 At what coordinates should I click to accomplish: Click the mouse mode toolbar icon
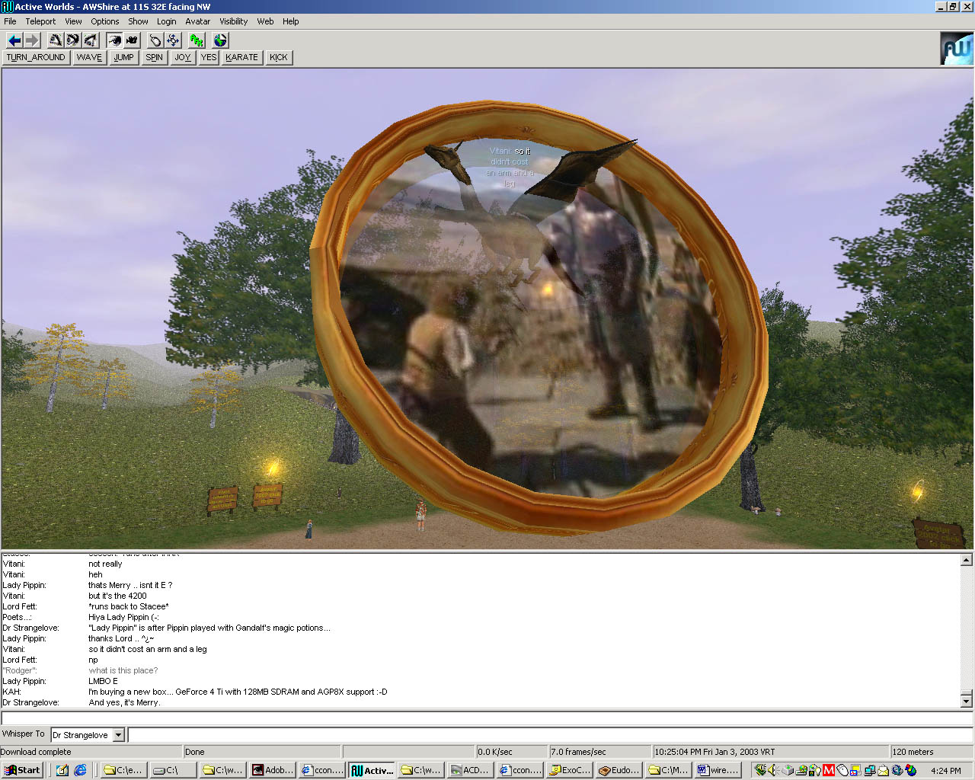pyautogui.click(x=155, y=40)
